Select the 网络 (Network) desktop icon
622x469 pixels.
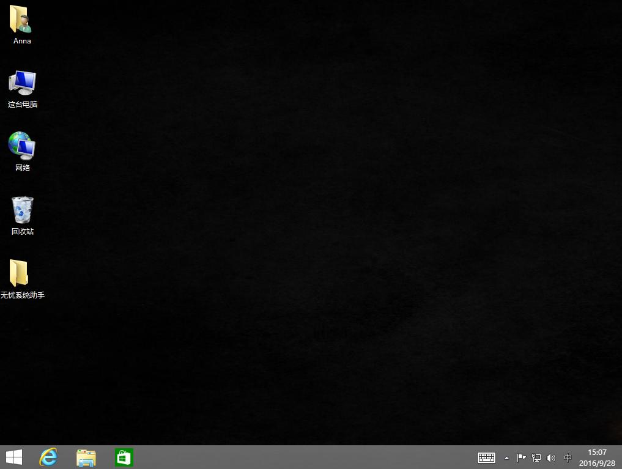22,146
